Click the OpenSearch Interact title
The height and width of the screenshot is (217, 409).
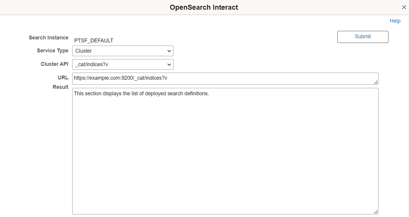(x=204, y=7)
